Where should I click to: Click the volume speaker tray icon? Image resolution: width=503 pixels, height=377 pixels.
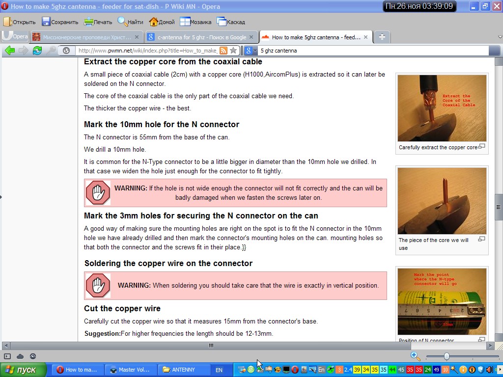point(489,370)
